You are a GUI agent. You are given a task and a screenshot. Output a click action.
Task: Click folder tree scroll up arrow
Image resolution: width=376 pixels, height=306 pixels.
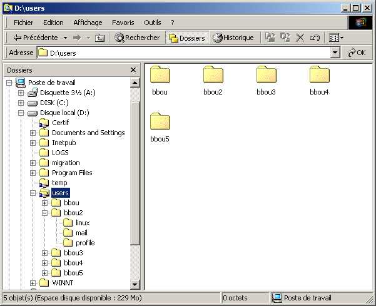point(135,83)
